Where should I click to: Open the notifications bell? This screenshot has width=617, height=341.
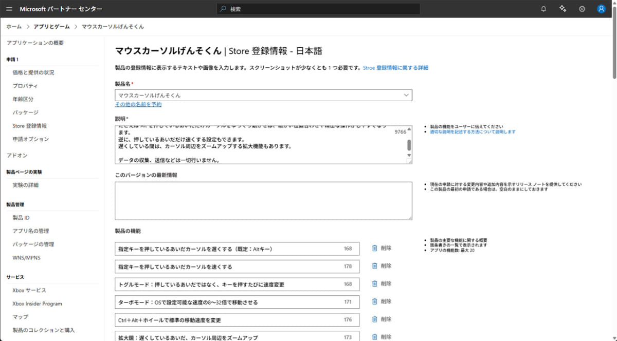pos(543,9)
